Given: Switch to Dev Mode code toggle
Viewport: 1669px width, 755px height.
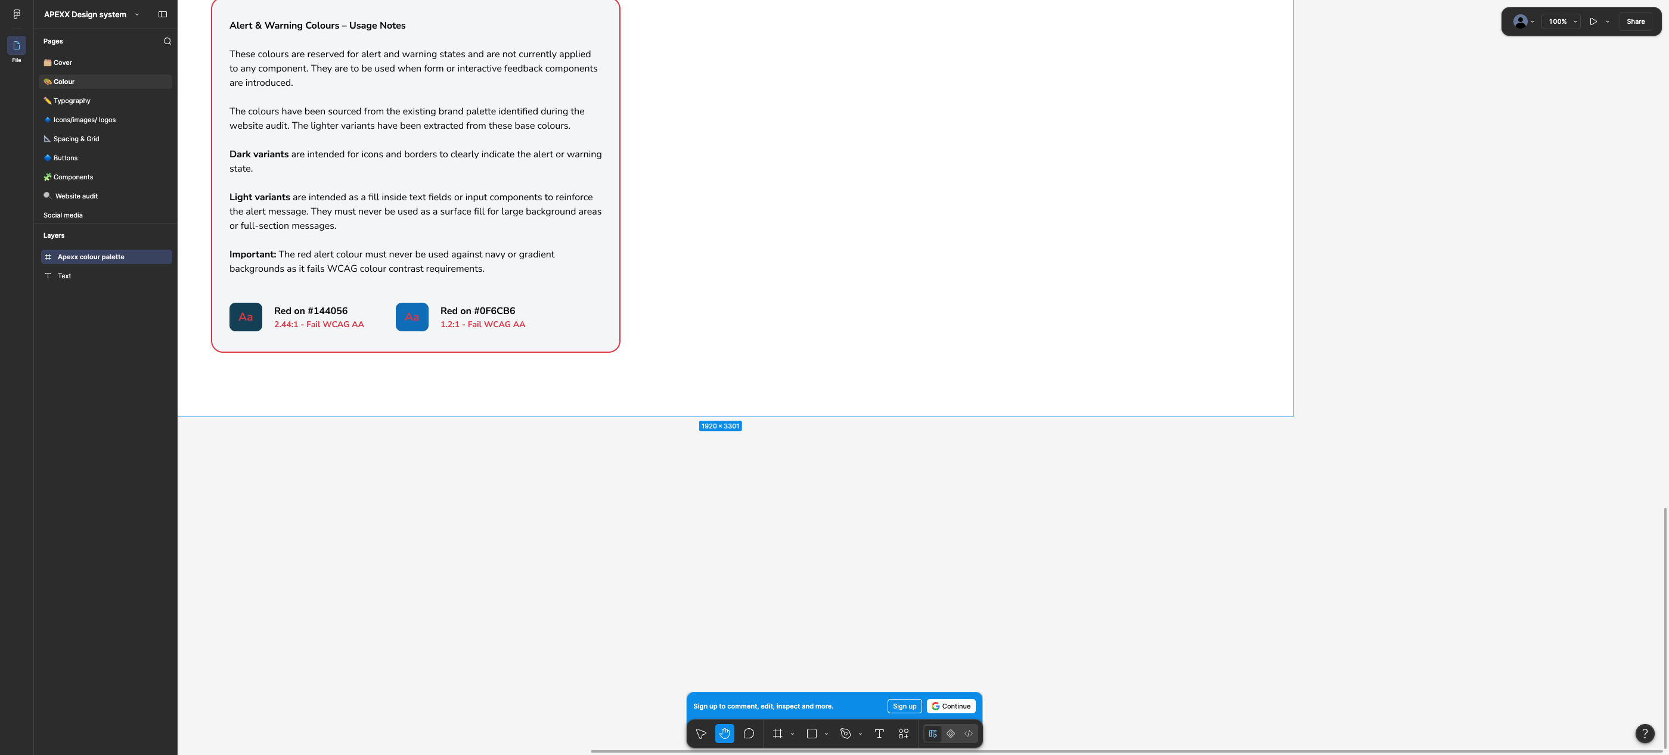Looking at the screenshot, I should pos(969,734).
